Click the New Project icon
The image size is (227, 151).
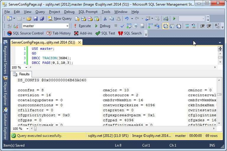pos(9,19)
